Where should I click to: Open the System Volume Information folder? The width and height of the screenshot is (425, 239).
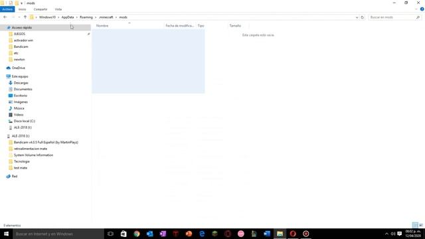pos(33,155)
